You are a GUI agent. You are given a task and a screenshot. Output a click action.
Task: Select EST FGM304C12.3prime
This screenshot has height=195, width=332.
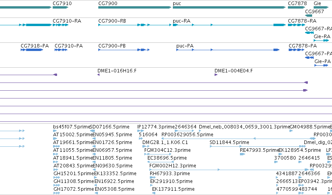(167, 150)
